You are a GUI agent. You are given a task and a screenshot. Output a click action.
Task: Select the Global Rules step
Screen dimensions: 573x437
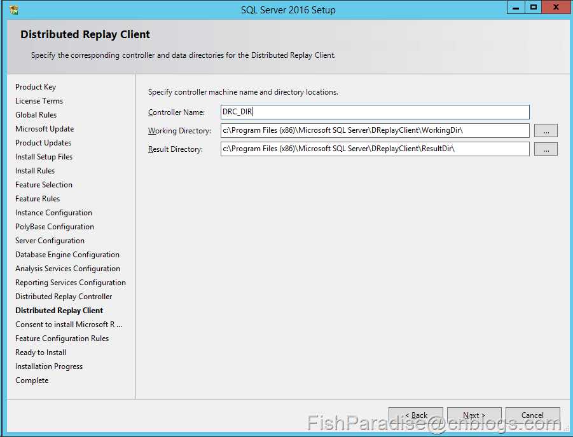[x=36, y=114]
